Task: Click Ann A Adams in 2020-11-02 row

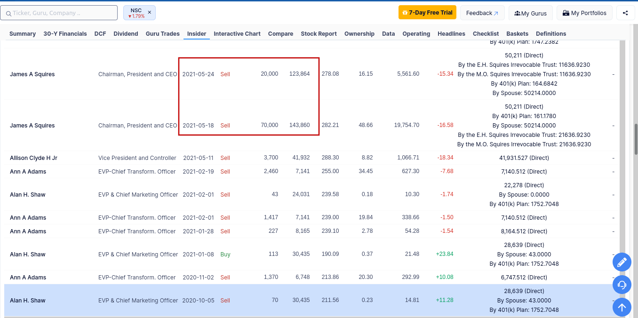Action: (28, 278)
